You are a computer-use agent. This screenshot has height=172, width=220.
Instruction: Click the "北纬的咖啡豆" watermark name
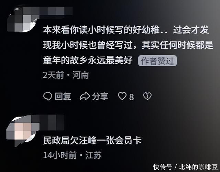[198, 167]
